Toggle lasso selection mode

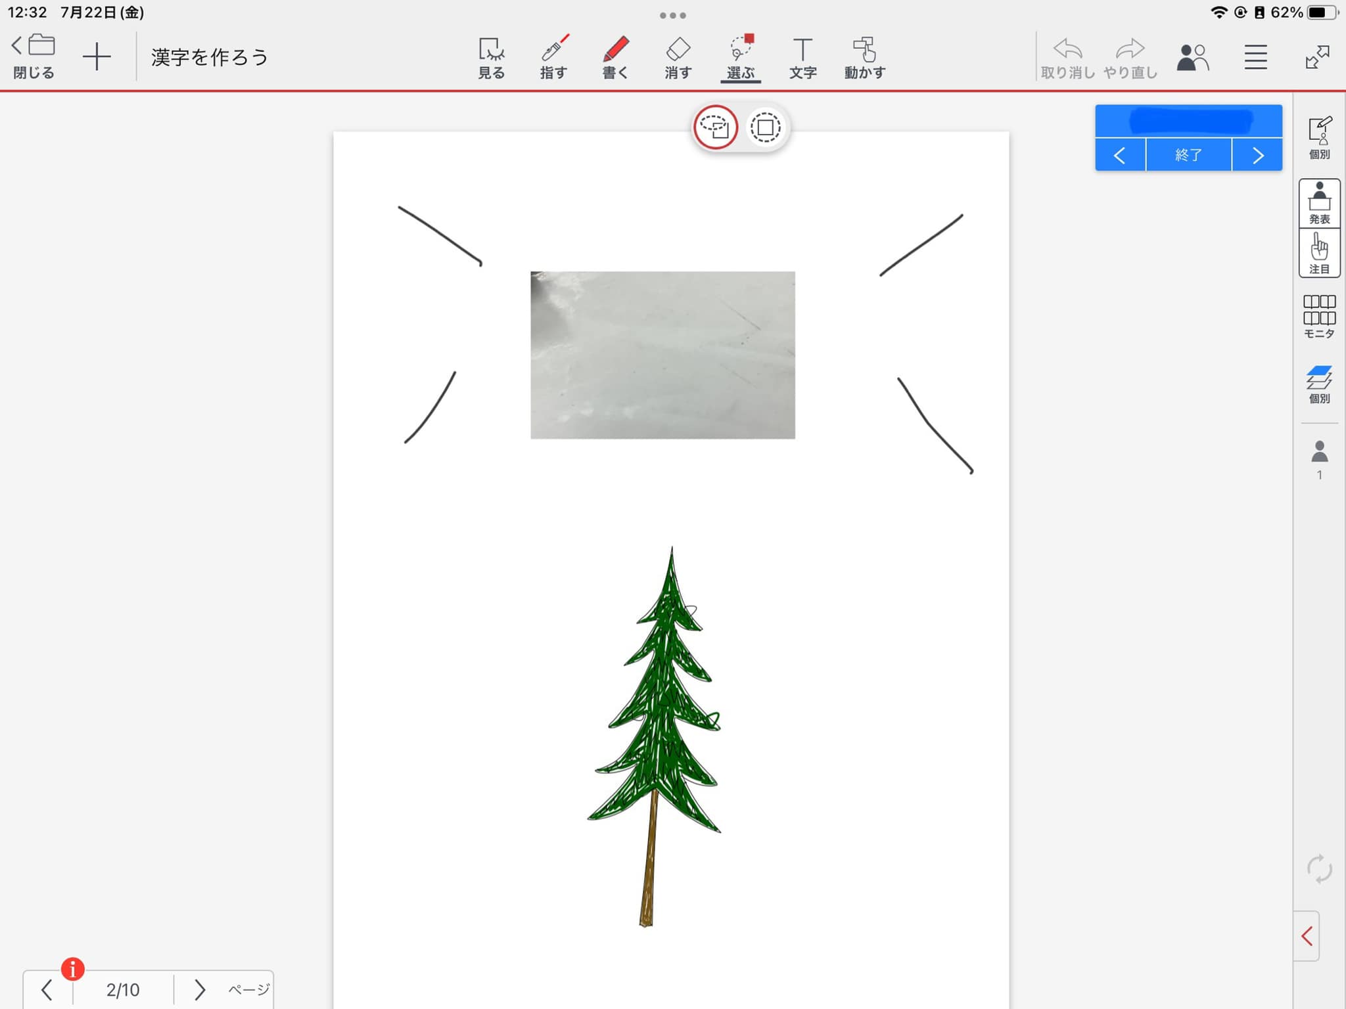tap(715, 127)
